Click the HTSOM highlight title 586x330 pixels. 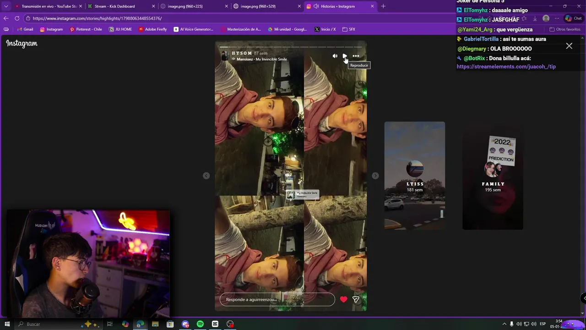click(242, 53)
